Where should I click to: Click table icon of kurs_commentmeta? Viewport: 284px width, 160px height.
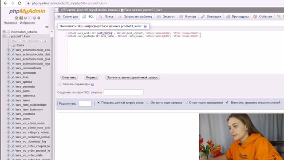(x=13, y=68)
